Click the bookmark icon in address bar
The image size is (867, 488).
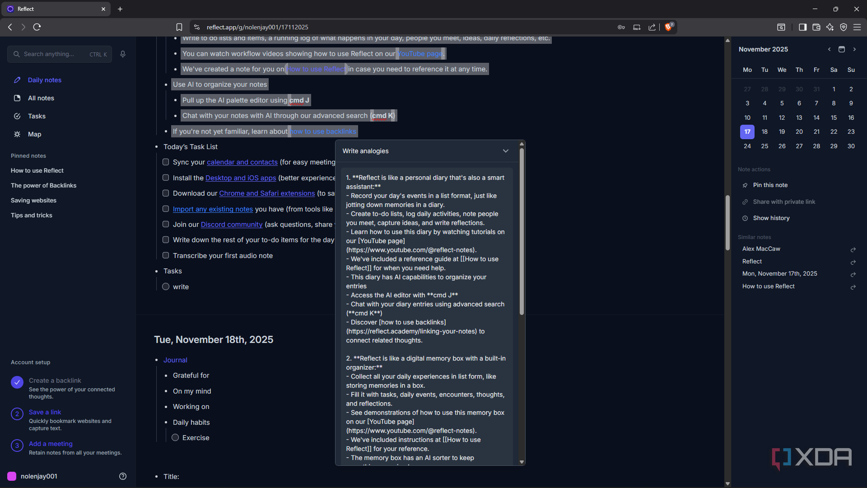coord(179,27)
